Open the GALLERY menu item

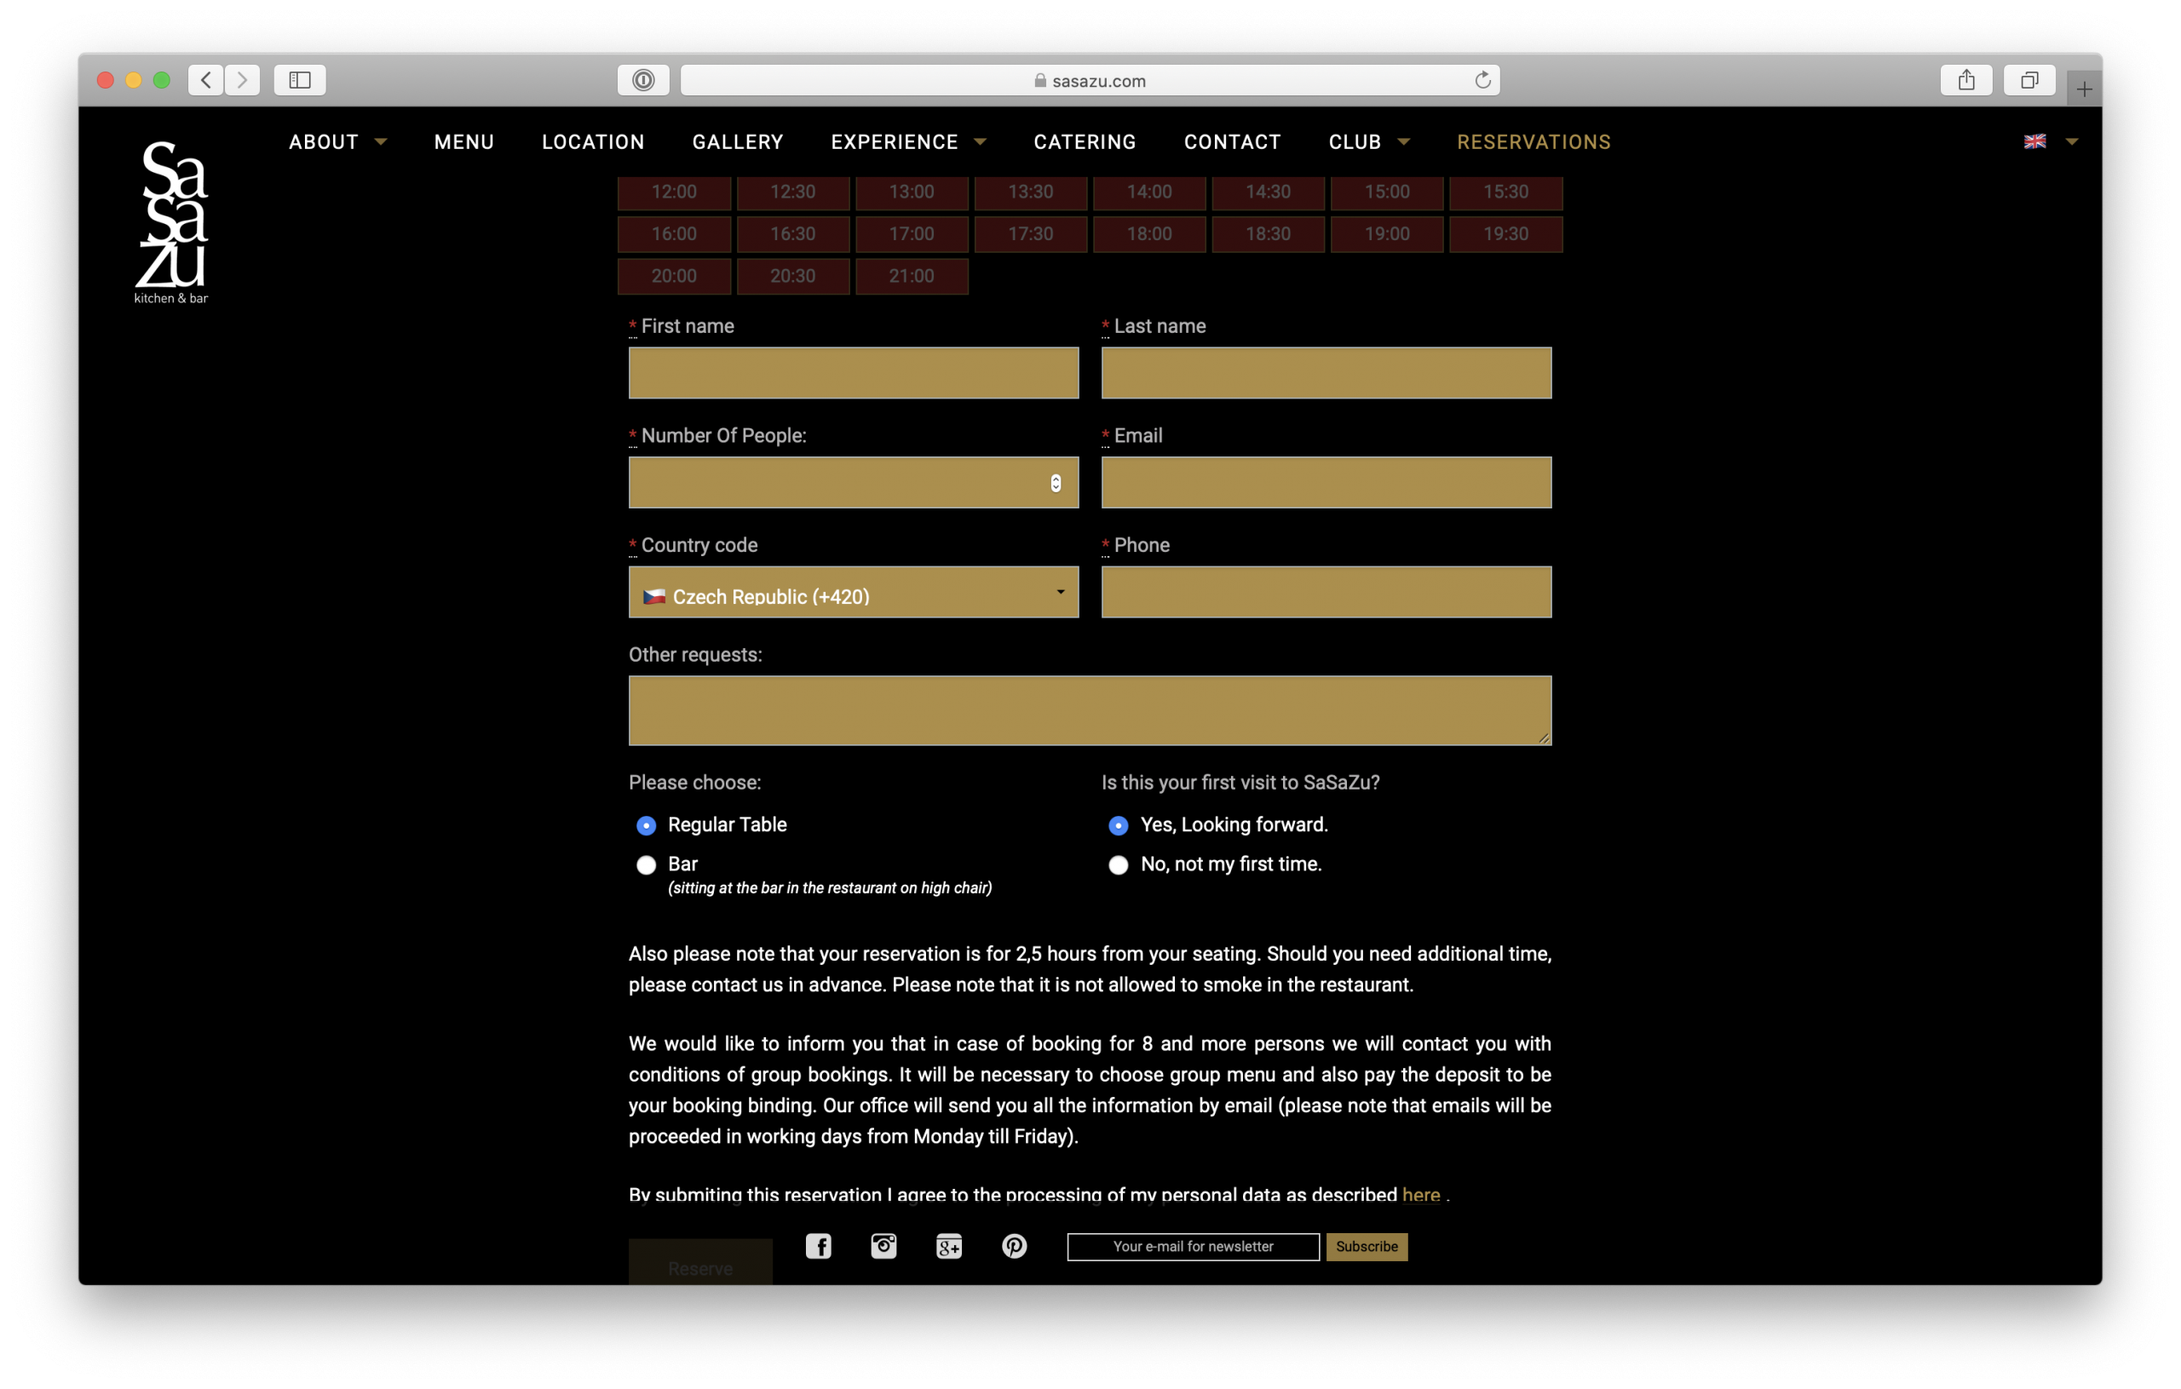click(737, 142)
